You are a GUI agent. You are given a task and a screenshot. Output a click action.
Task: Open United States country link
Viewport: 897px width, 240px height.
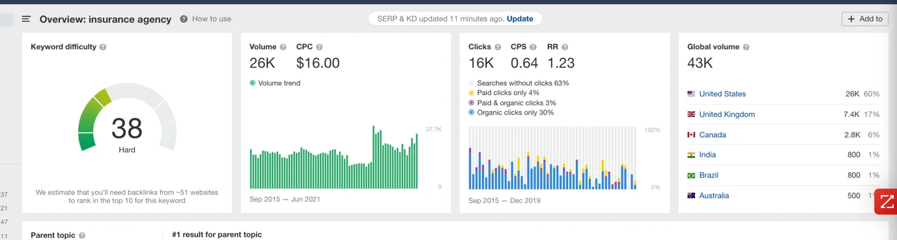pyautogui.click(x=722, y=94)
